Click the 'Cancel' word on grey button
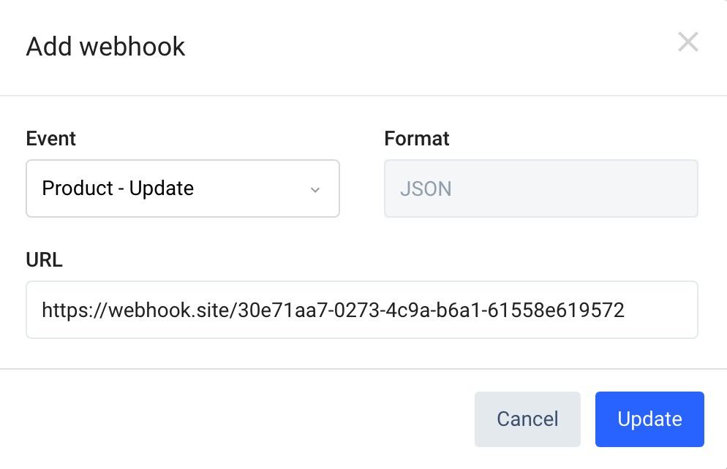This screenshot has width=727, height=469. (527, 419)
